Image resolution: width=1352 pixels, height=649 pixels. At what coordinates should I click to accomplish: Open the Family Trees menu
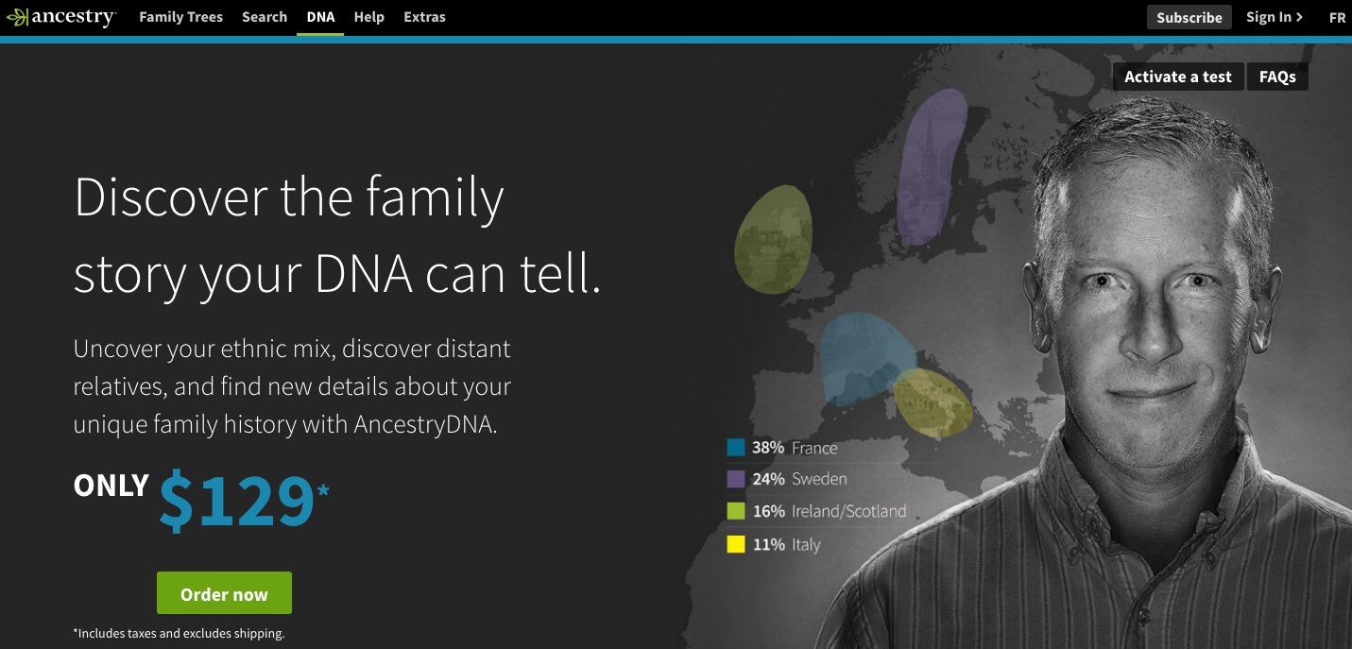click(180, 17)
